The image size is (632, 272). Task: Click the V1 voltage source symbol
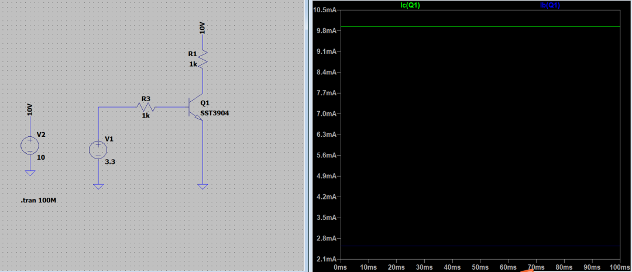click(x=98, y=150)
